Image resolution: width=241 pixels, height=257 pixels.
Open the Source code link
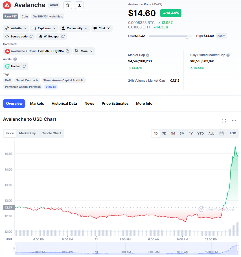pyautogui.click(x=19, y=36)
